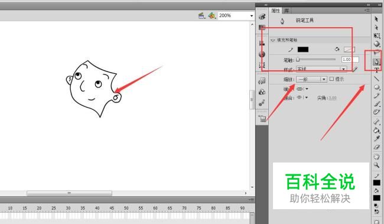Open the 缩放 scale dropdown
This screenshot has height=224, width=384.
click(311, 79)
